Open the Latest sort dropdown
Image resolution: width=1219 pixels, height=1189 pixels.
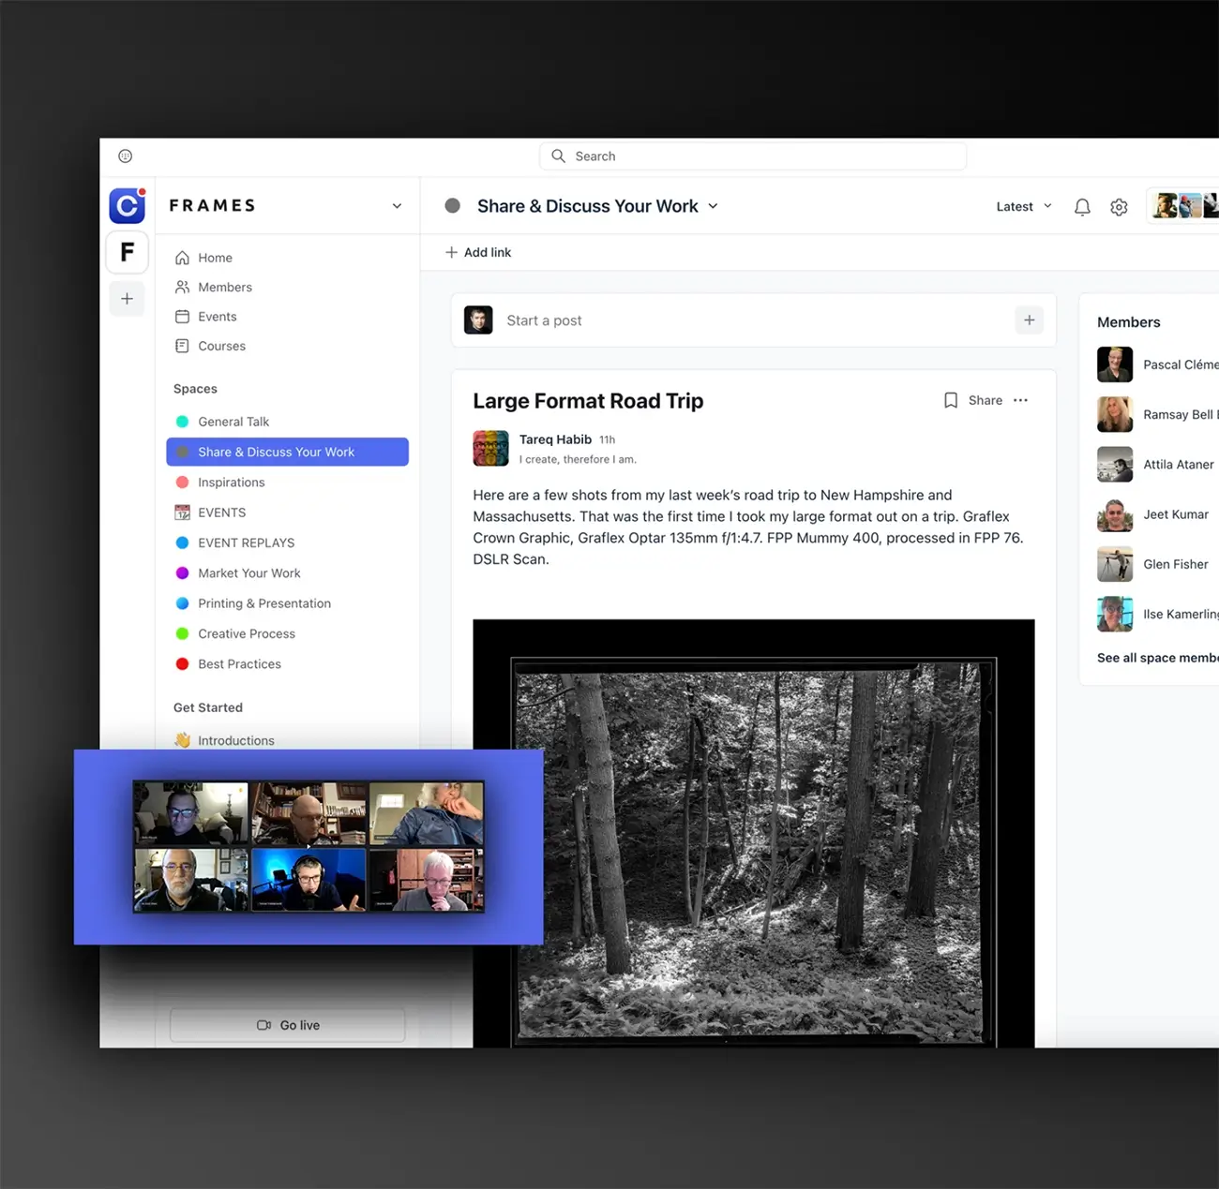pyautogui.click(x=1024, y=207)
